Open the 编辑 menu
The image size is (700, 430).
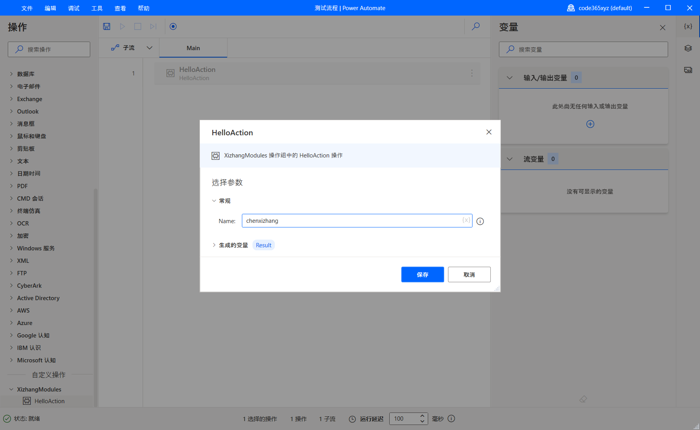[50, 8]
